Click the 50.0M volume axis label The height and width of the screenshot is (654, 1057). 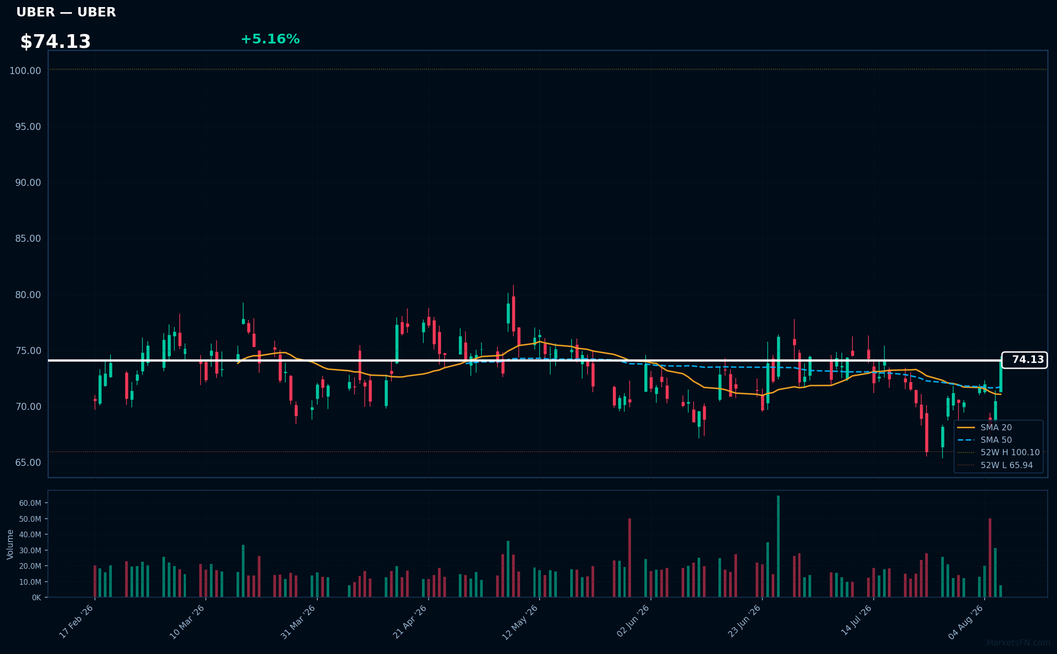pos(30,519)
